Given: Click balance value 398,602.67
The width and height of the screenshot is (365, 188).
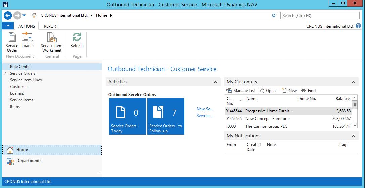Looking at the screenshot, I should (341, 119).
